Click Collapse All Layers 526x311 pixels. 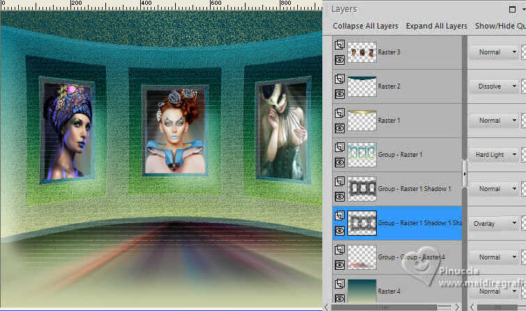366,26
